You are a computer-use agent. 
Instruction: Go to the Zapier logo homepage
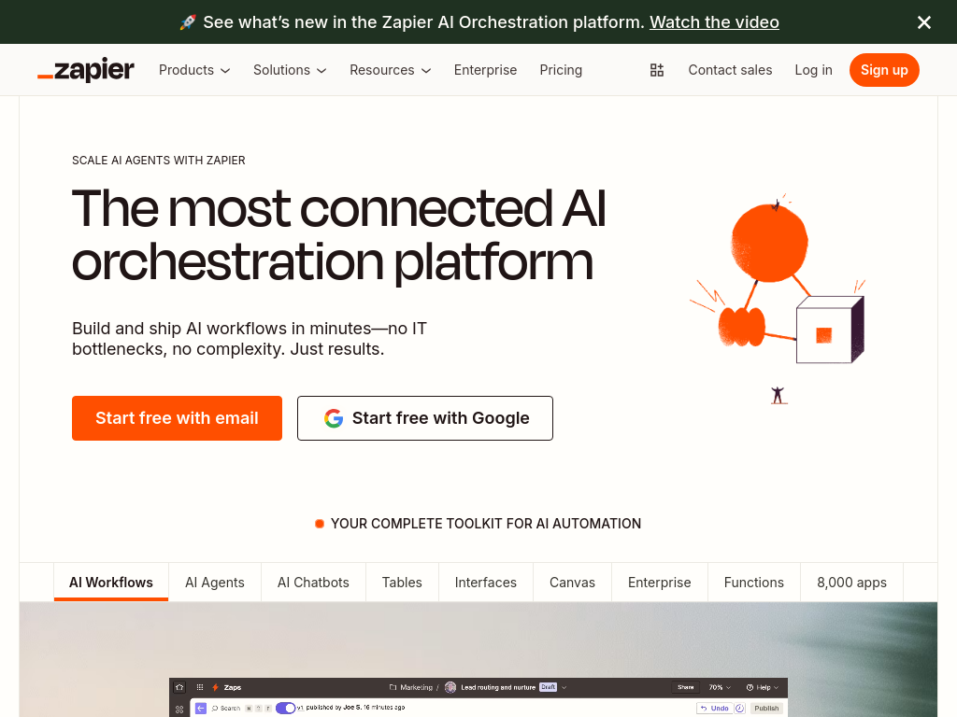click(85, 69)
